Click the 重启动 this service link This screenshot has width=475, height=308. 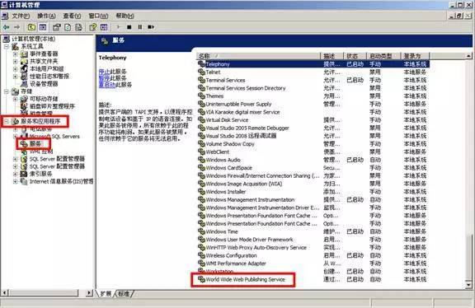[x=107, y=85]
